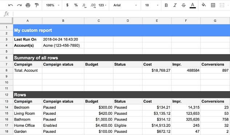Click the Borders grid icon
Viewport: 230px width, 135px height.
click(213, 5)
